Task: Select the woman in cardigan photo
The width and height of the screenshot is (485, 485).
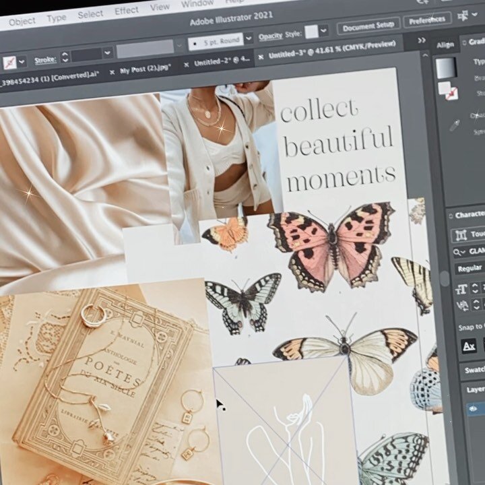Action: [221, 155]
